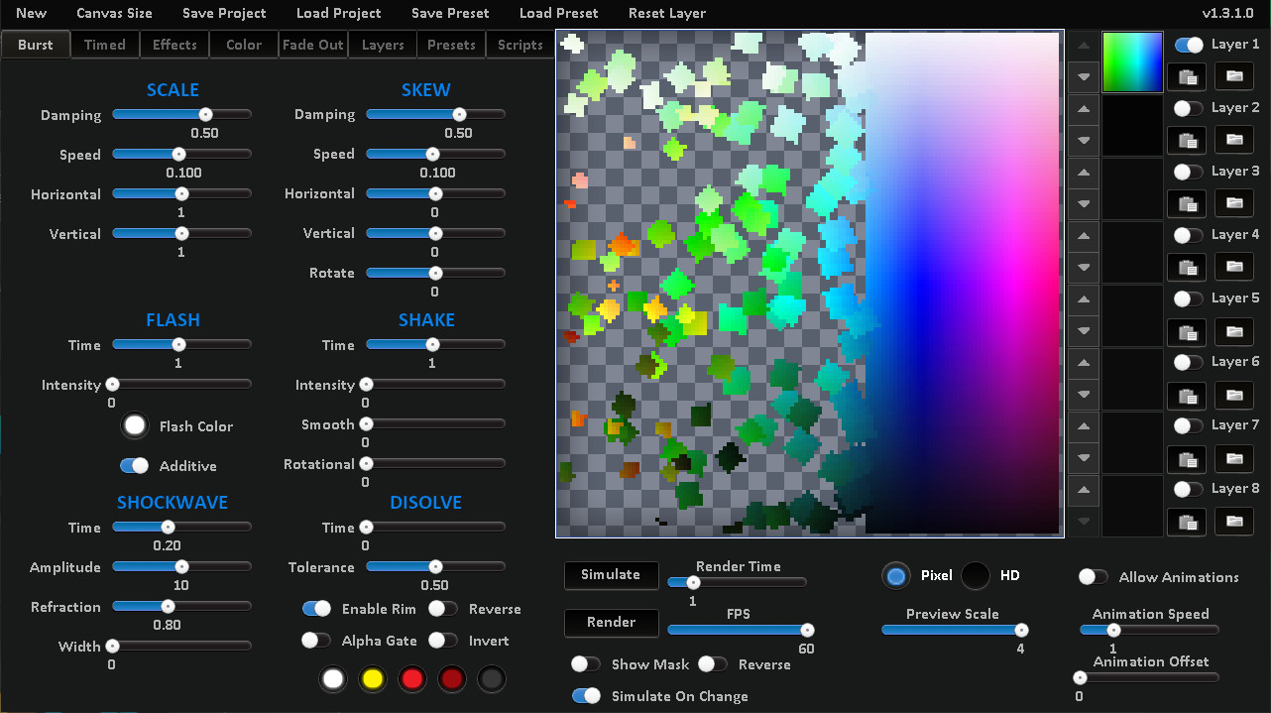Screen dimensions: 1271x713
Task: Load an image file into Layer 4
Action: click(x=1234, y=267)
